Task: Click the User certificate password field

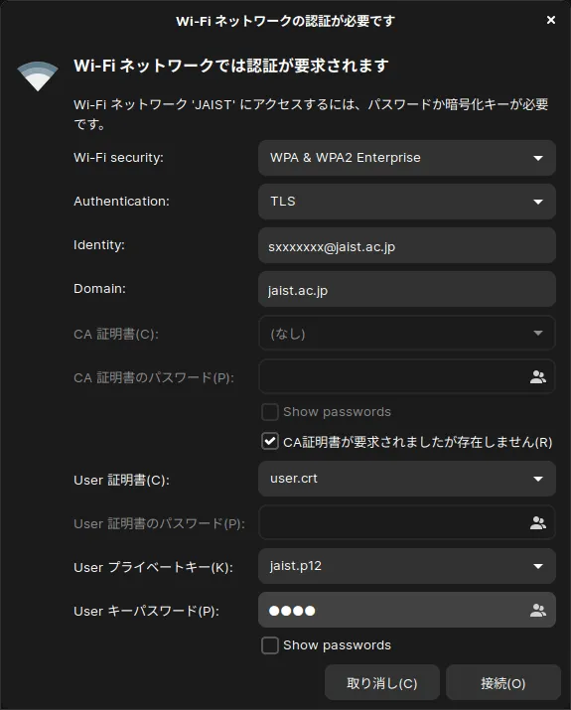Action: coord(406,522)
